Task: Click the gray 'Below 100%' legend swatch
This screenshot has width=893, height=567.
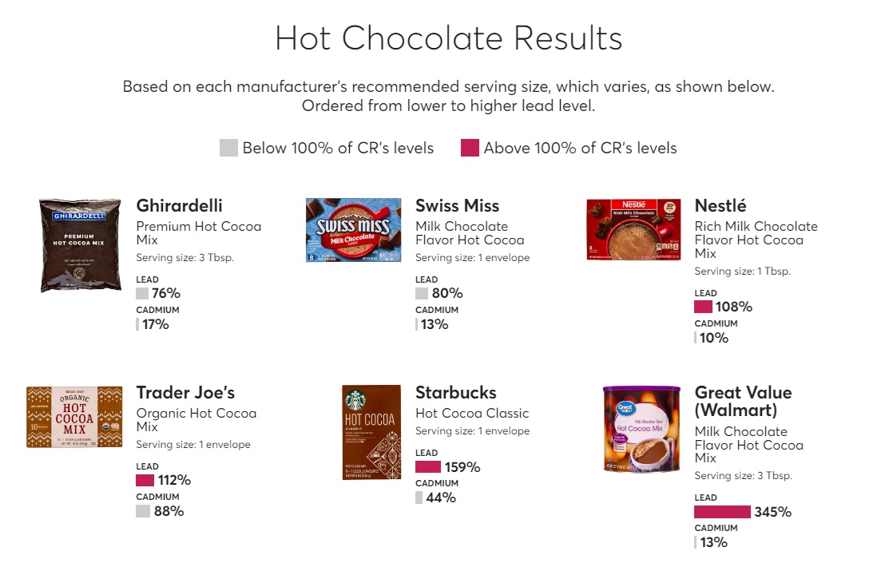Action: pos(228,148)
